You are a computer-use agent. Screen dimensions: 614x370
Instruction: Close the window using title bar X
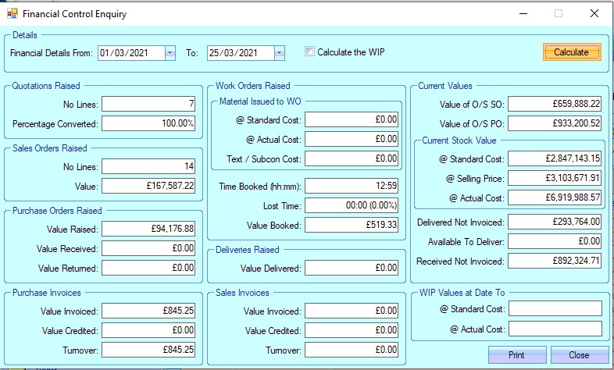coord(595,14)
